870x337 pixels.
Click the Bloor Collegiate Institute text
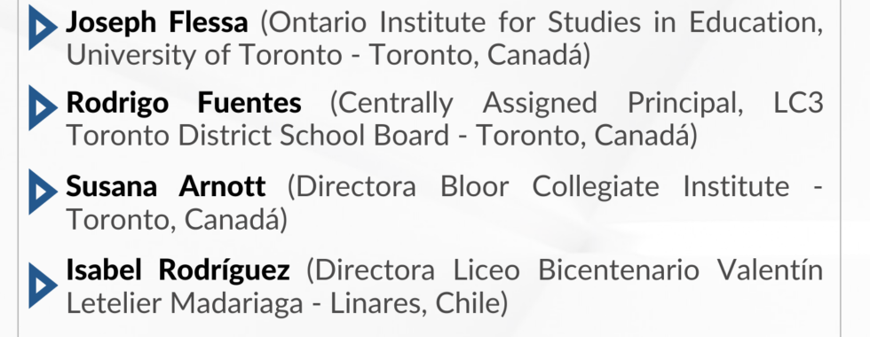click(x=614, y=186)
